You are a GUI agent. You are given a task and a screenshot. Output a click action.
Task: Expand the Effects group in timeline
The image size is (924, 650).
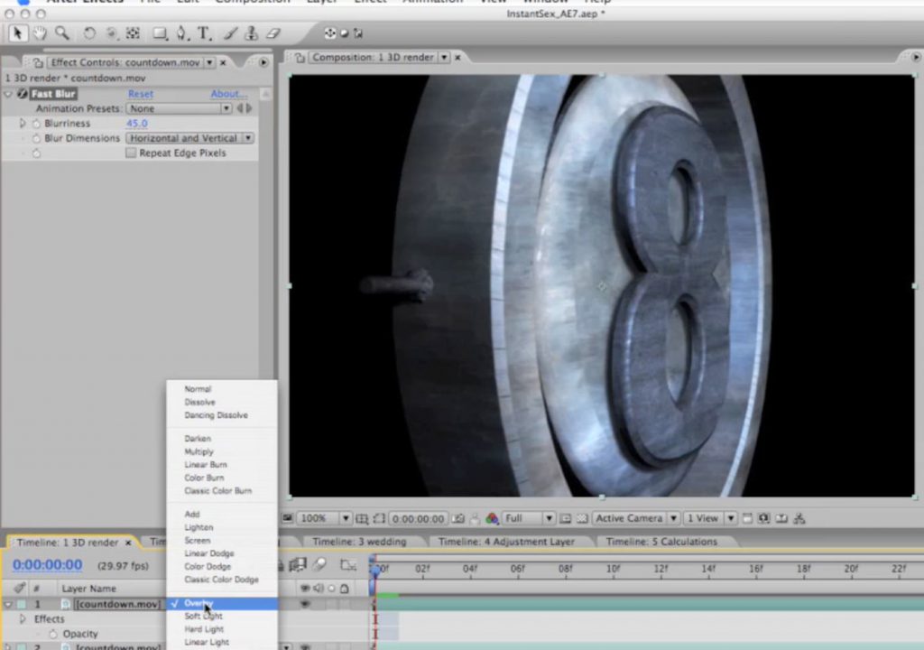pyautogui.click(x=23, y=618)
